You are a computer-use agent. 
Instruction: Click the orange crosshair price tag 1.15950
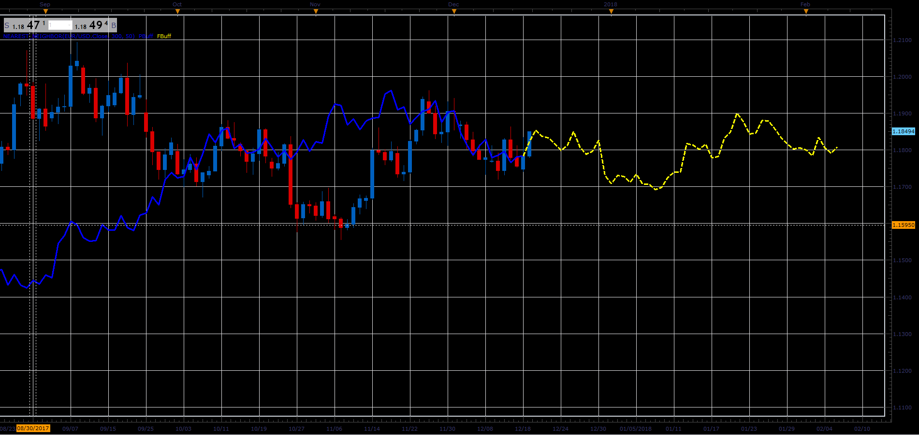click(903, 225)
